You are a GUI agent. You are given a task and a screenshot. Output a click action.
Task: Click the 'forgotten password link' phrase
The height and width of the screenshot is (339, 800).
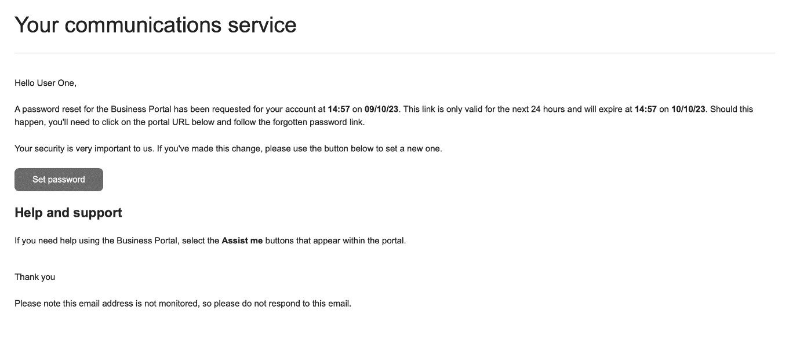pos(319,123)
